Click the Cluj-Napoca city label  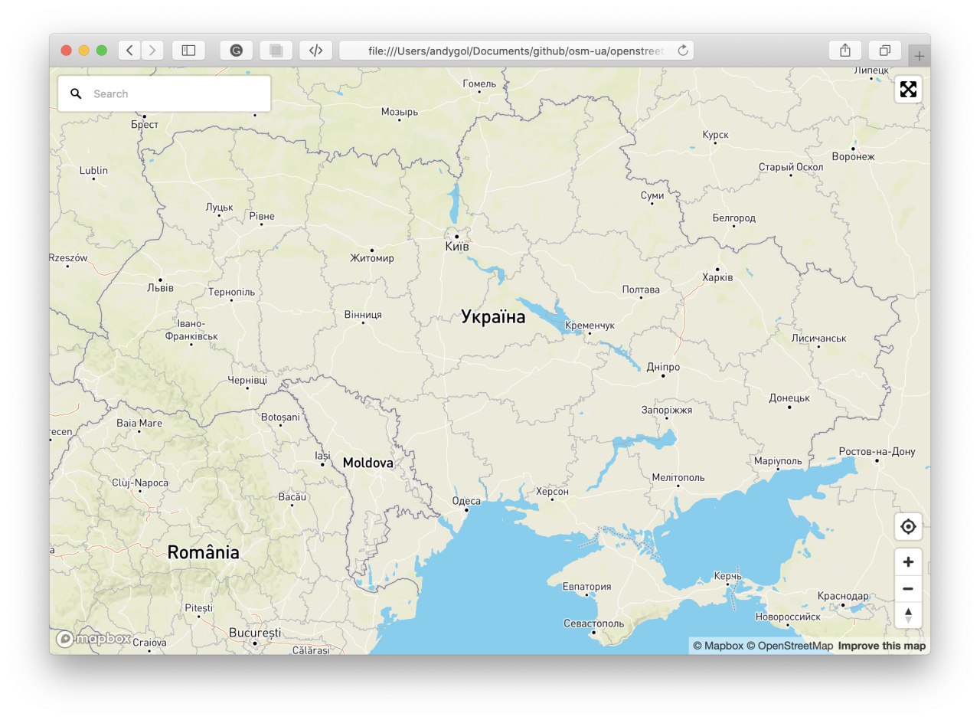pyautogui.click(x=139, y=483)
